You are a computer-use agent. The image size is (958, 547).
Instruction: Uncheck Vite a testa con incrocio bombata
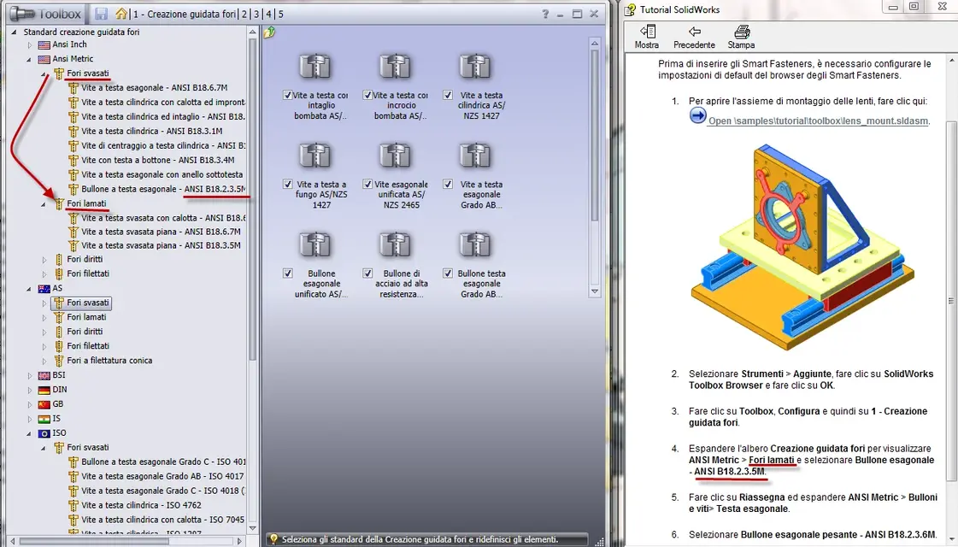pyautogui.click(x=367, y=96)
